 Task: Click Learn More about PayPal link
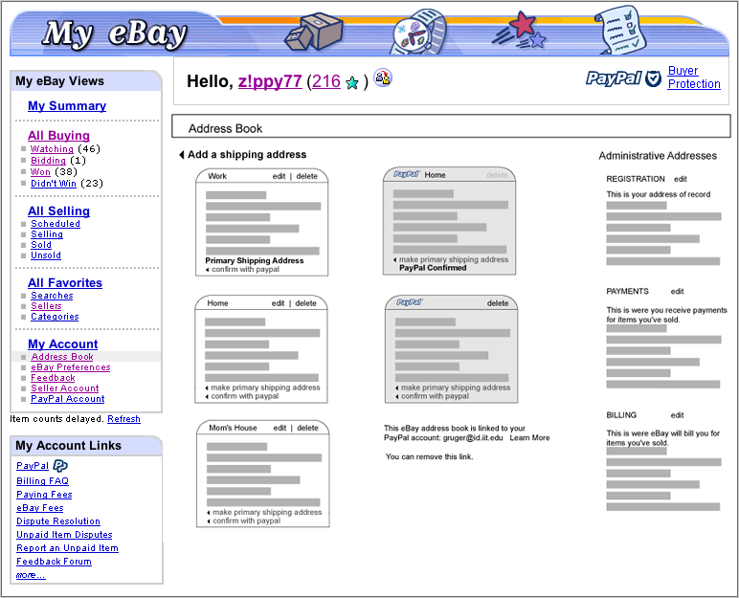(x=529, y=438)
